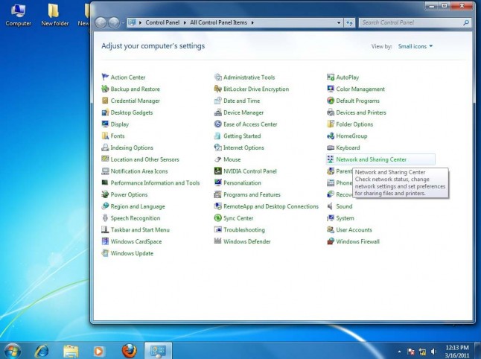The height and width of the screenshot is (359, 481).
Task: Click the Action Center flag icon
Action: point(105,77)
